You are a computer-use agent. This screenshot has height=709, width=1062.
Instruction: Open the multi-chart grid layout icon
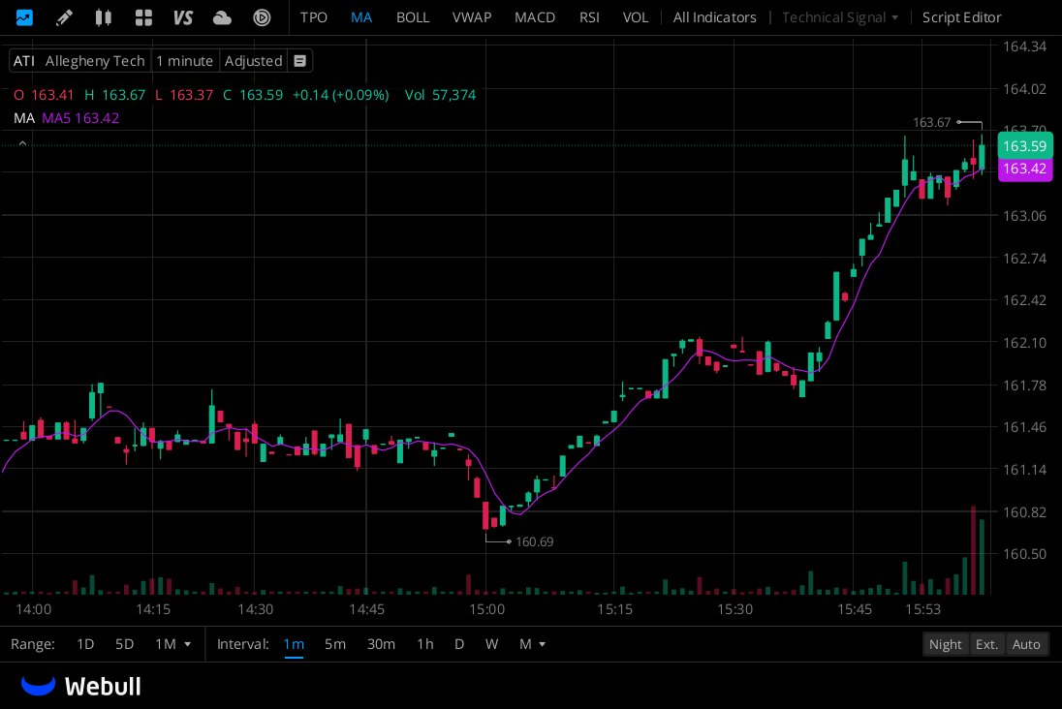(x=143, y=17)
